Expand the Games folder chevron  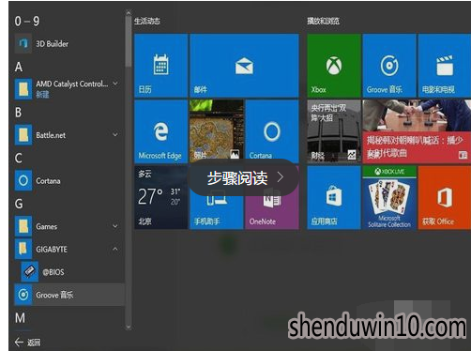[x=115, y=226]
